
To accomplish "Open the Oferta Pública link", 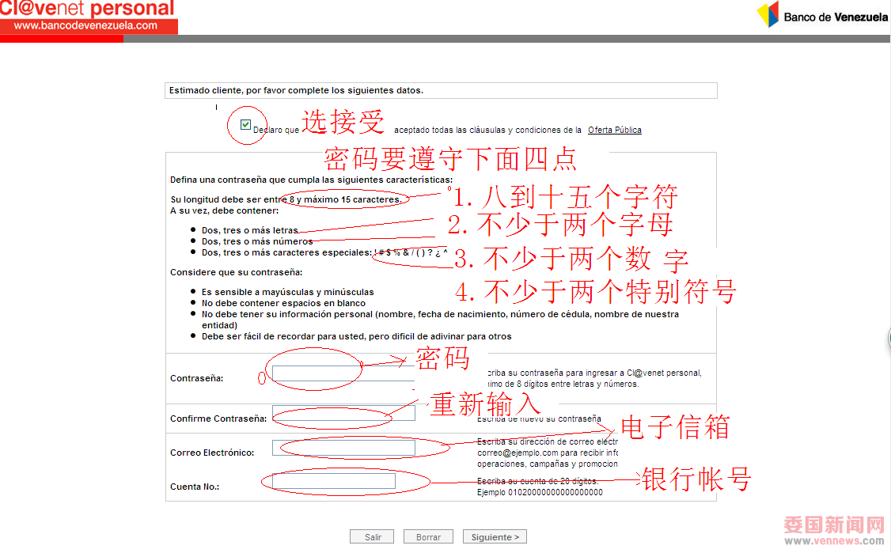I will tap(614, 131).
